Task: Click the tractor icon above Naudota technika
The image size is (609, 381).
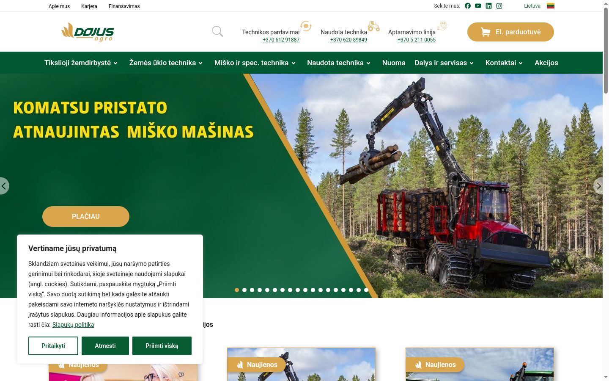Action: click(373, 26)
